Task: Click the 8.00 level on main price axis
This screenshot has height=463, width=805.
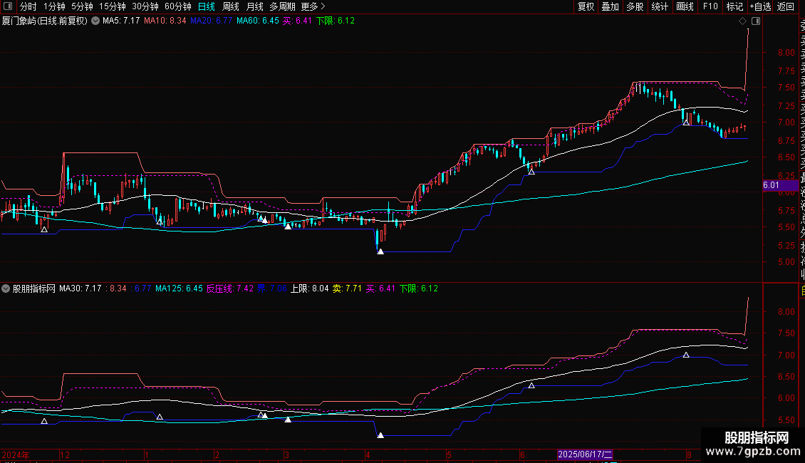Action: (786, 53)
